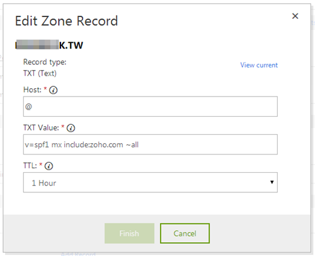Expand the TTL dropdown arrow
This screenshot has width=315, height=256.
click(272, 182)
